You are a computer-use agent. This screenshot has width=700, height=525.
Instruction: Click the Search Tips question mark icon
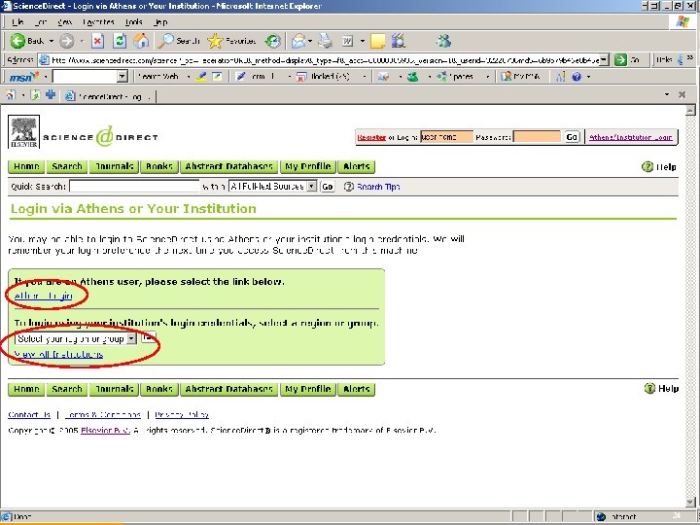pyautogui.click(x=349, y=187)
